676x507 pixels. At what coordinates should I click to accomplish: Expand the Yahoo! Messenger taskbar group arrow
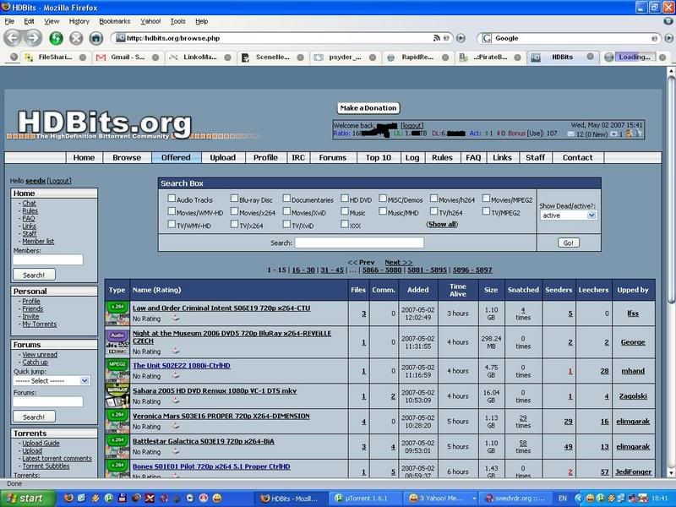tap(474, 499)
